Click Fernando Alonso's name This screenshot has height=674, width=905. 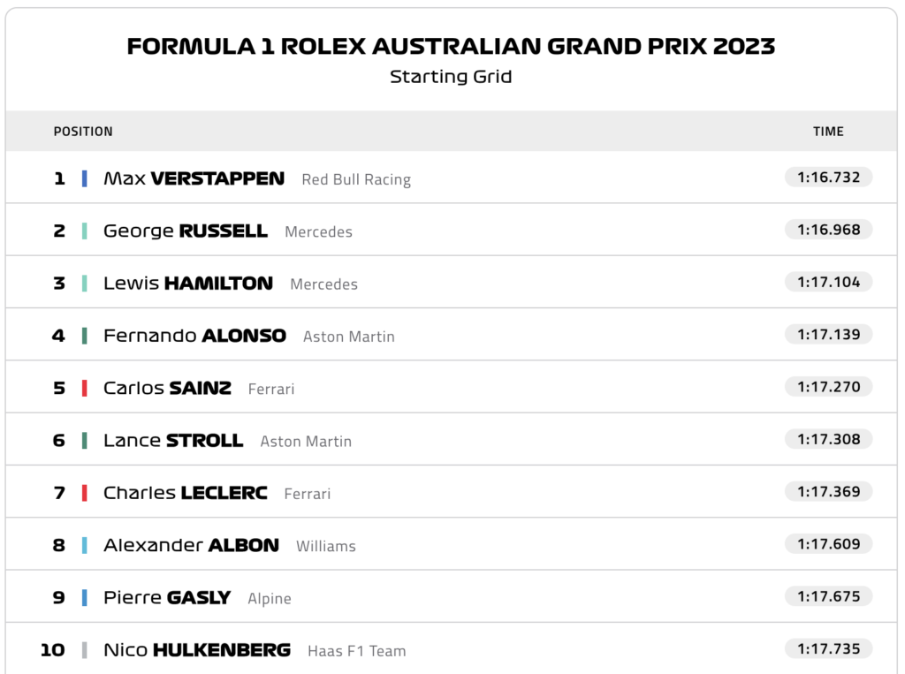(x=194, y=336)
